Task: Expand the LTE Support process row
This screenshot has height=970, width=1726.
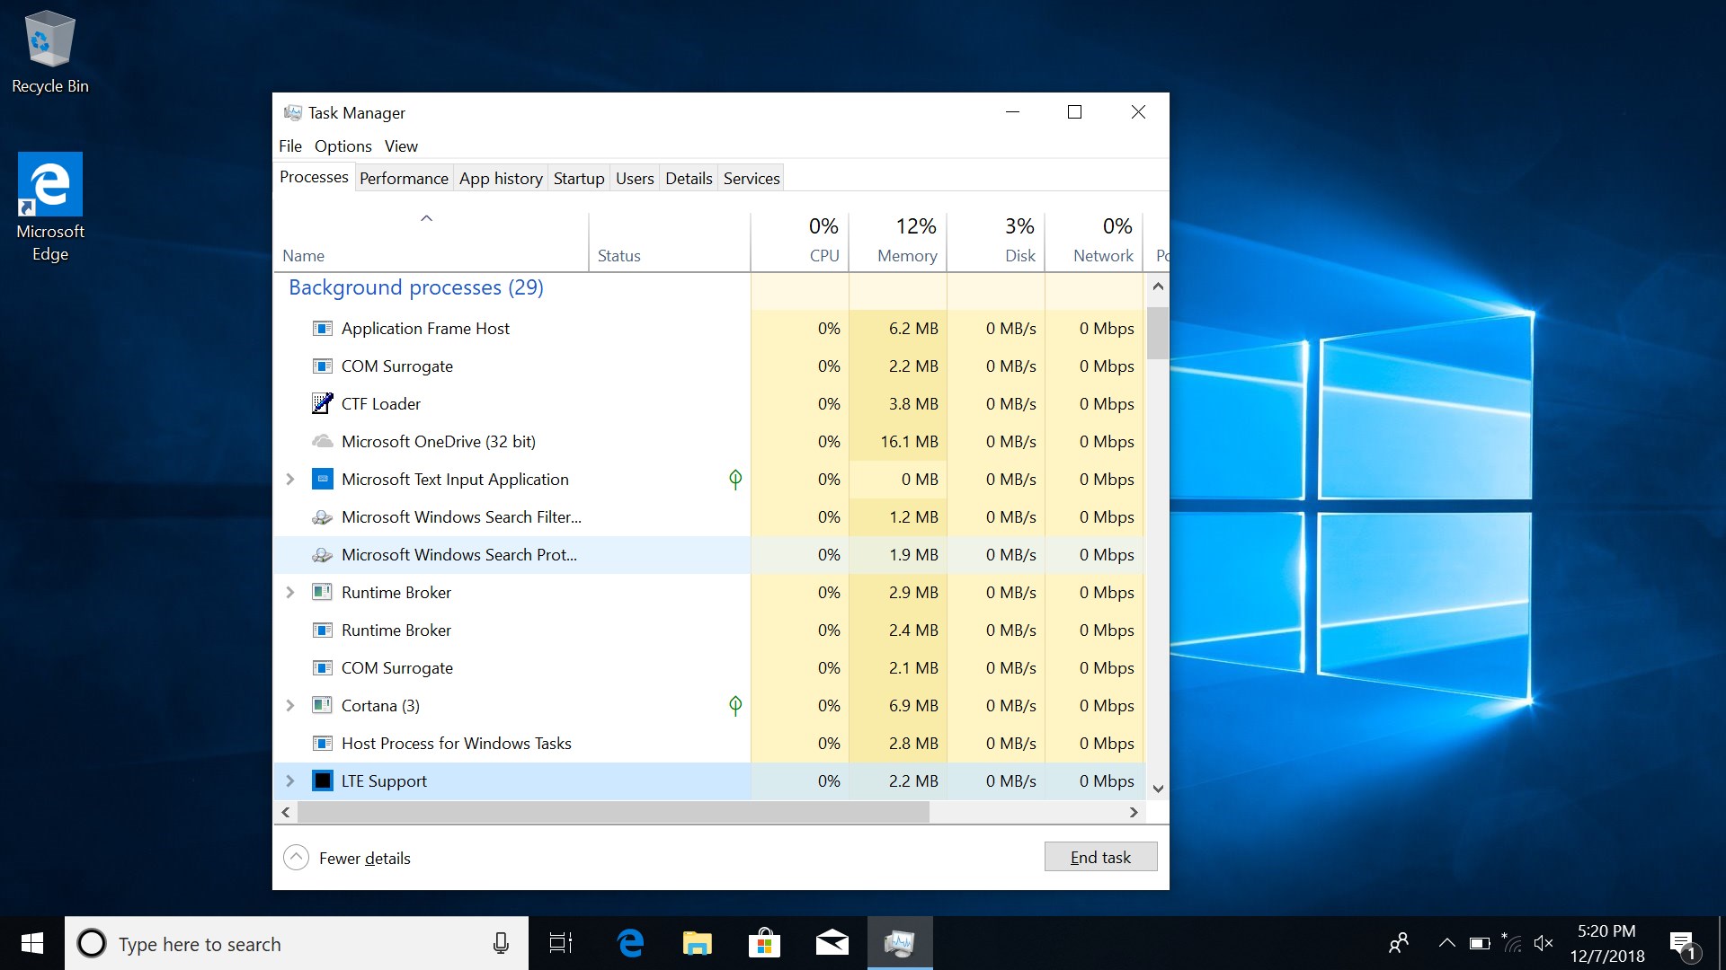Action: [x=290, y=781]
